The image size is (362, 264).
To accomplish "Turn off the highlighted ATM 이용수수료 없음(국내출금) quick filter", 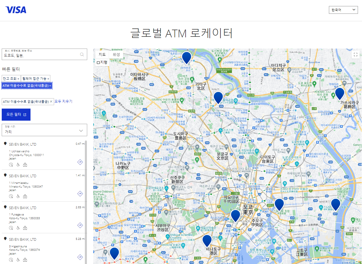I will (27, 86).
